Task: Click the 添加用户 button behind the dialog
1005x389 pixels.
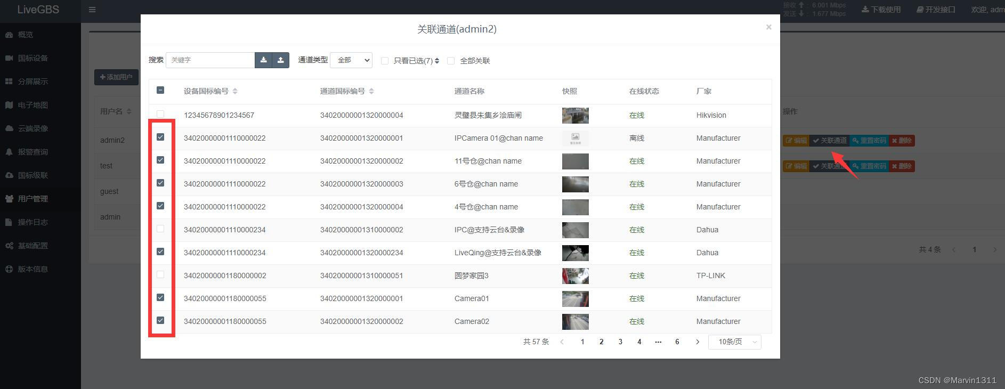Action: 116,77
